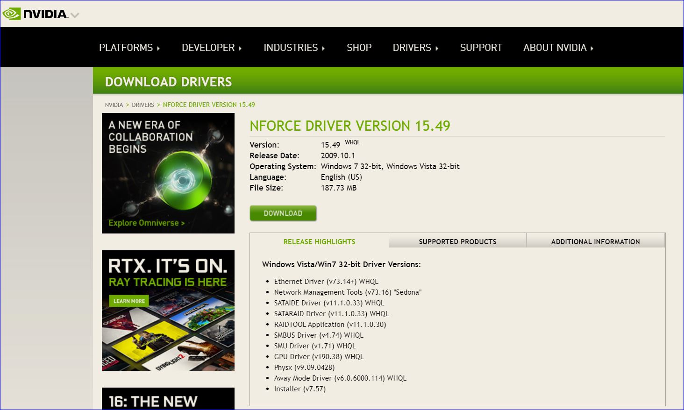Click 'SATARAID Driver (v11.1.0.33) WHQL' item

click(332, 314)
